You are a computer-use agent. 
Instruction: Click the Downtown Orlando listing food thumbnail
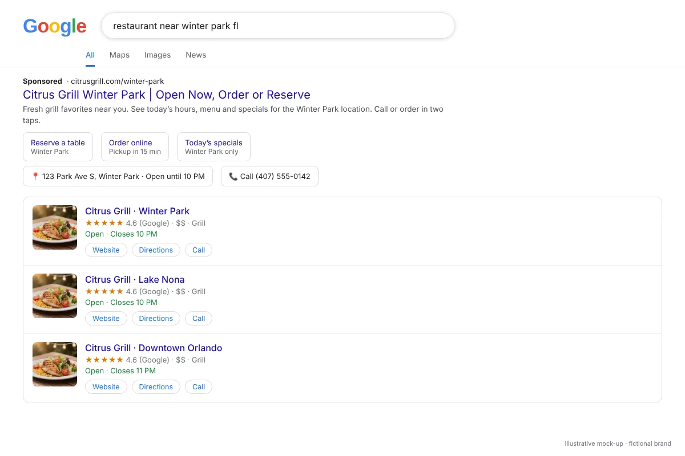tap(55, 364)
